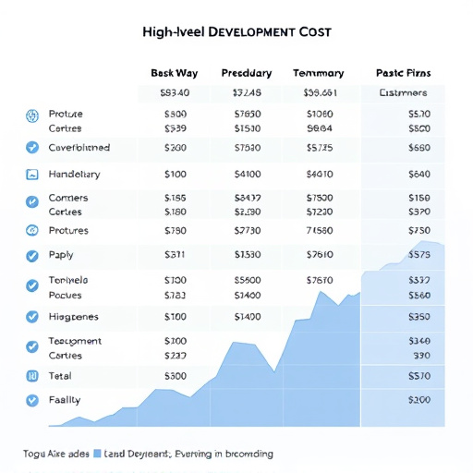Viewport: 473px width, 473px height.
Task: Click the $1400 value in Hisgtenes row
Action: click(248, 317)
